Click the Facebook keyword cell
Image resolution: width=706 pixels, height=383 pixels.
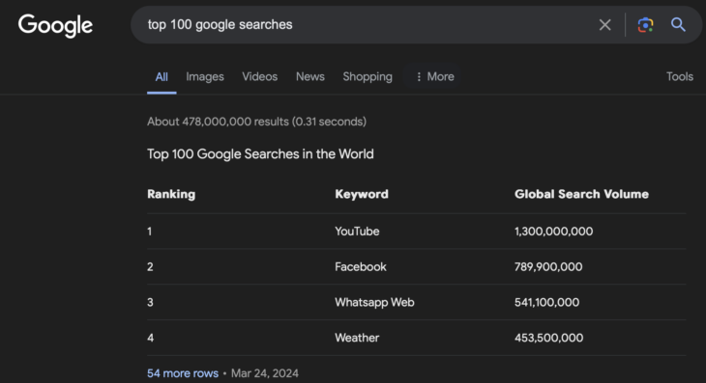360,266
